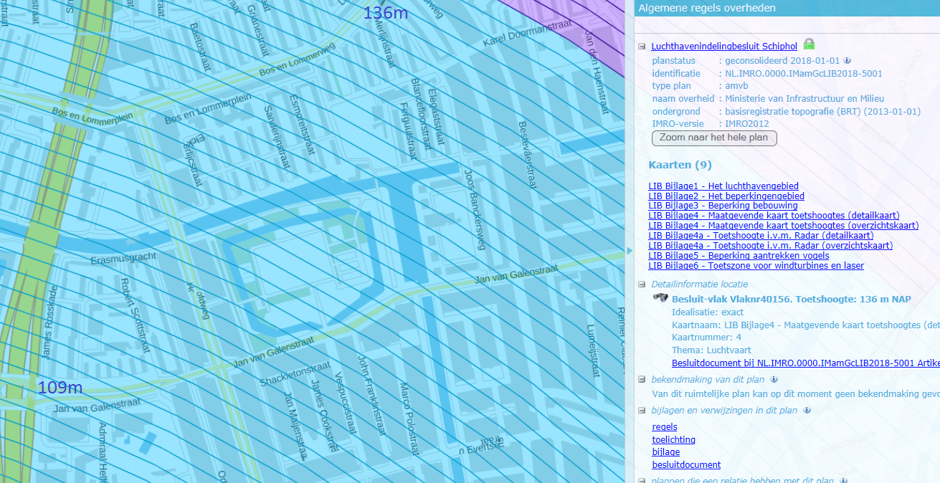Click the 109m height label on map
Viewport: 940px width, 483px height.
coord(60,388)
